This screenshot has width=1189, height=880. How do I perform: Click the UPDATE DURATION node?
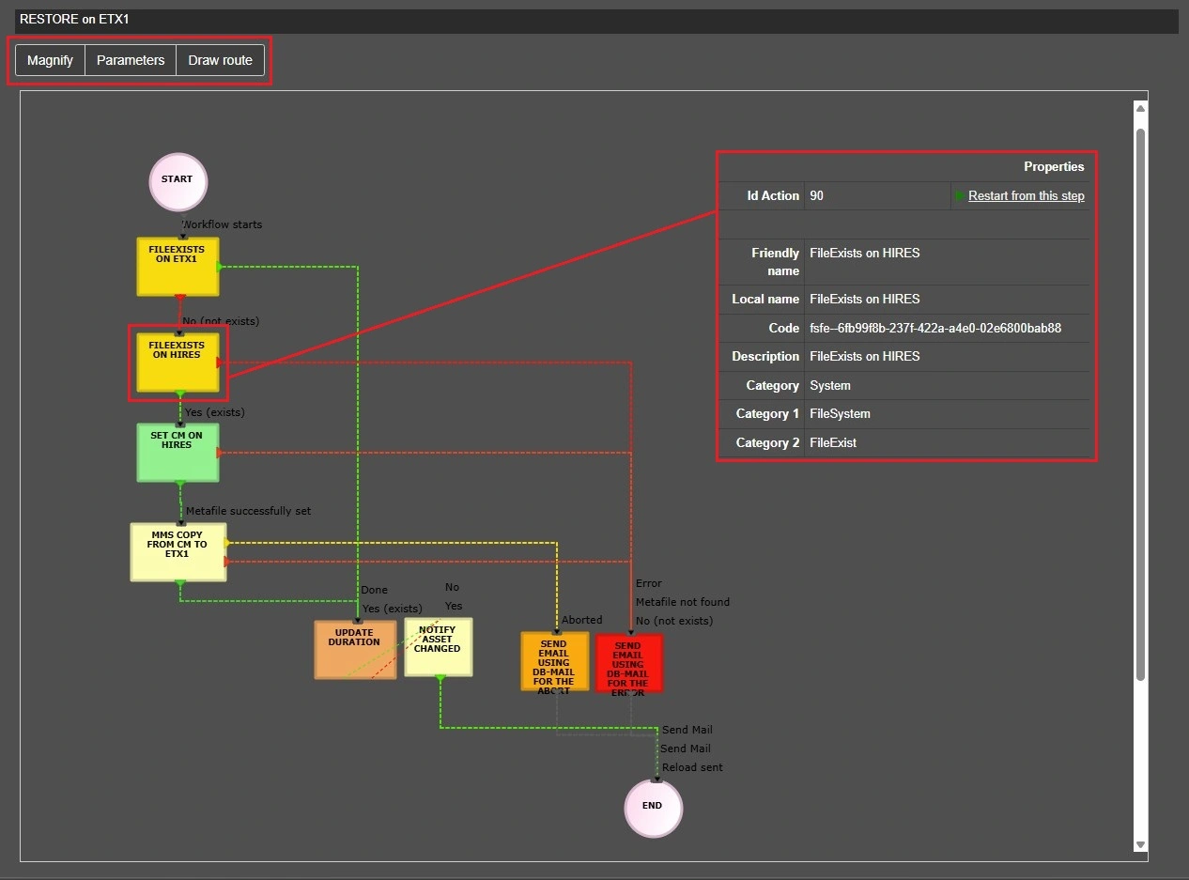[354, 648]
